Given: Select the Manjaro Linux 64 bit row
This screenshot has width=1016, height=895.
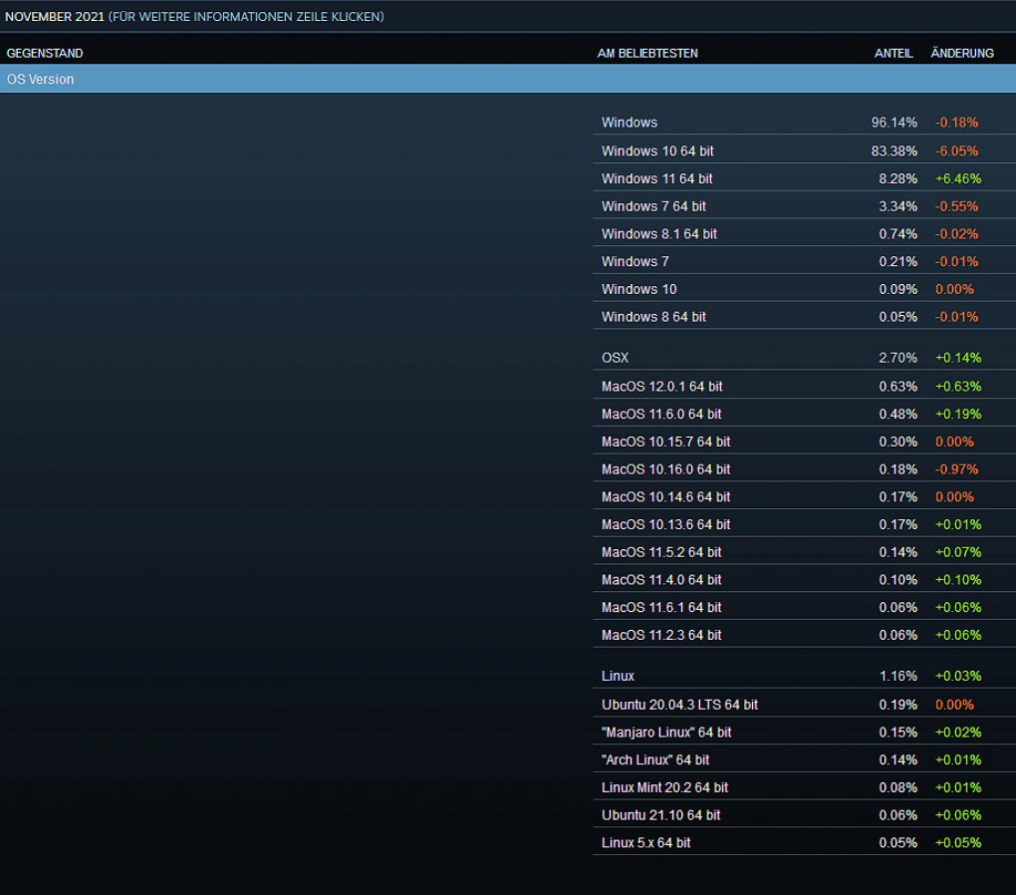Looking at the screenshot, I should [804, 733].
